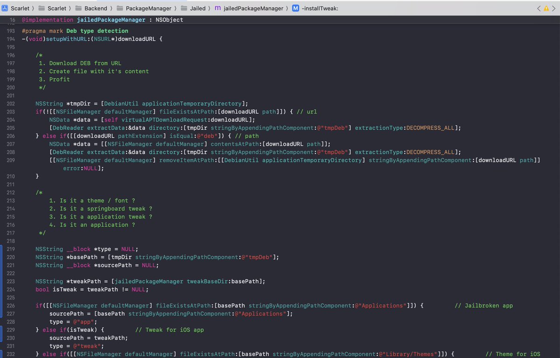Click comment '2. Is it a springboard tweak ?'
This screenshot has width=560, height=358.
(100, 209)
